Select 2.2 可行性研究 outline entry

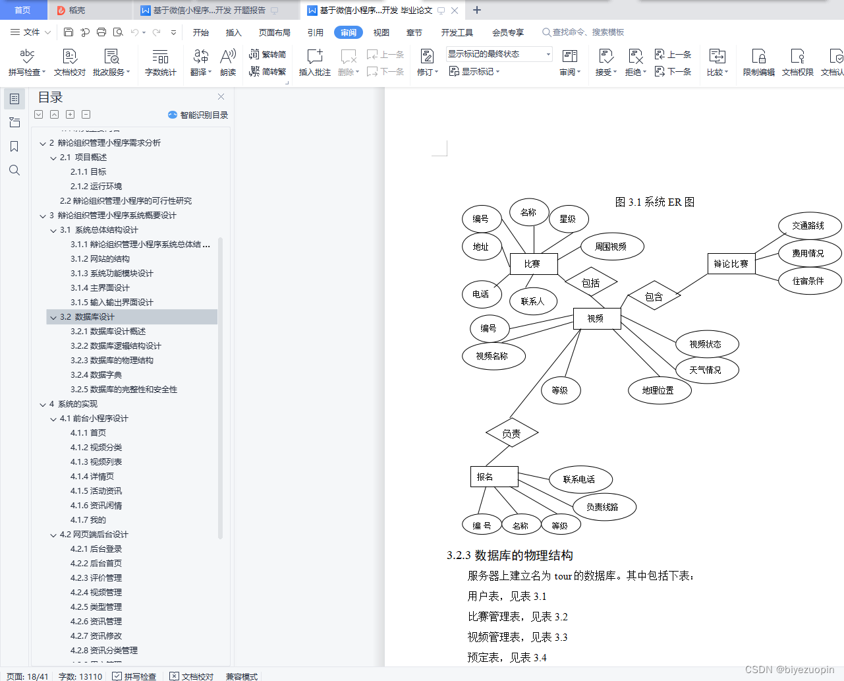point(126,201)
